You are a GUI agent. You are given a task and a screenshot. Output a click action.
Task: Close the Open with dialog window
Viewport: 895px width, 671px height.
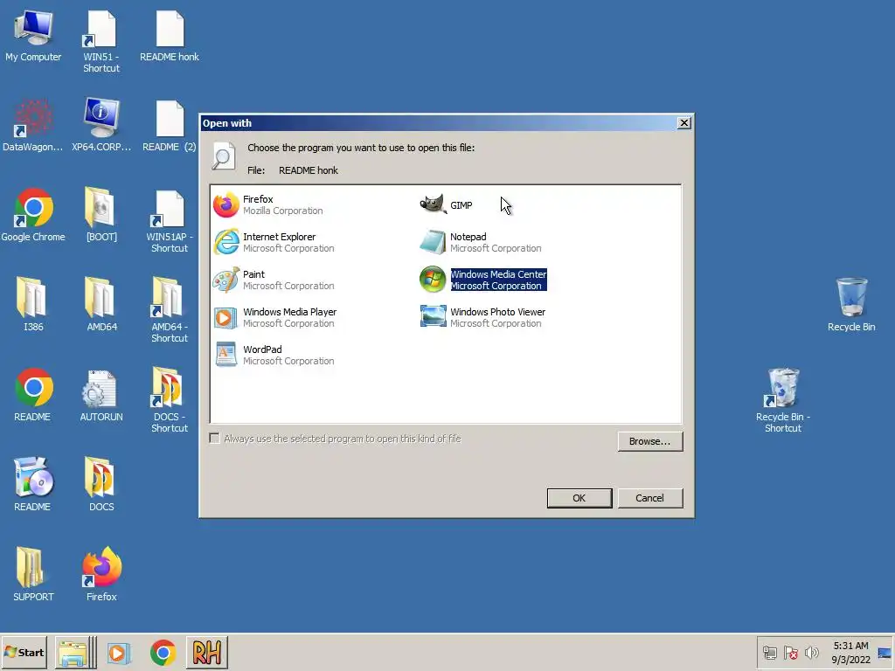[x=683, y=122]
